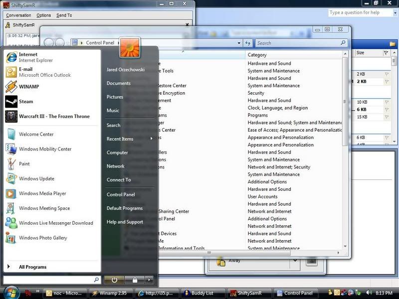Switch to the http://i35.p... browser taskbar button
This screenshot has height=299, width=399.
[157, 293]
